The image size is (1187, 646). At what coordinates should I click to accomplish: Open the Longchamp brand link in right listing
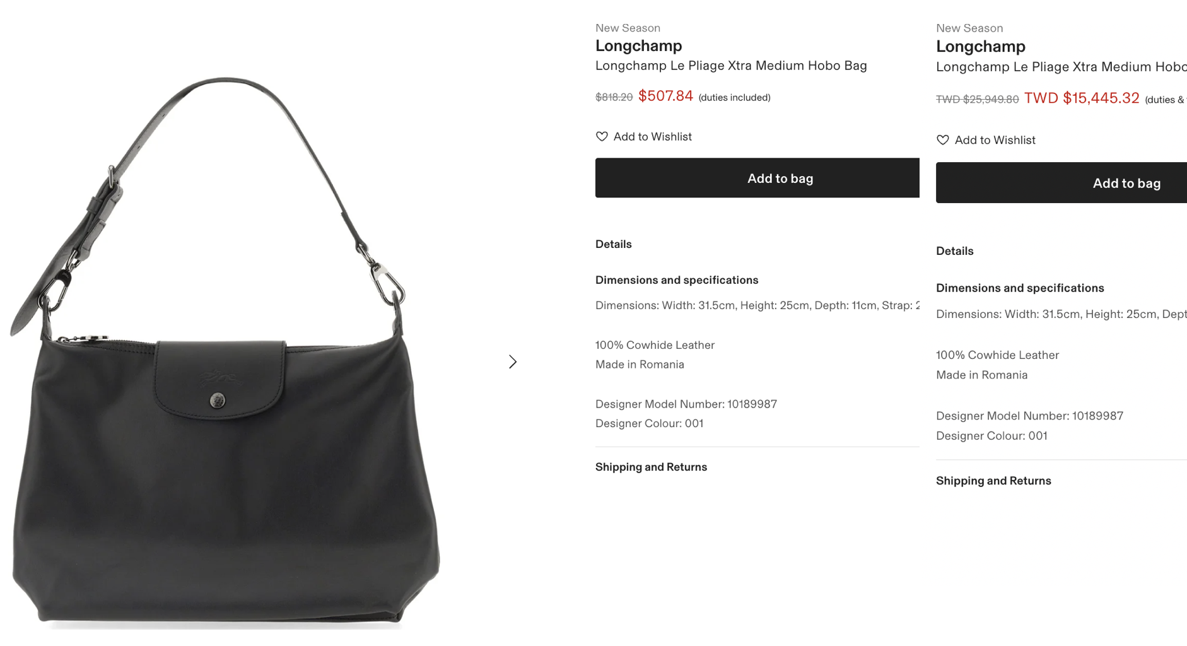point(980,46)
